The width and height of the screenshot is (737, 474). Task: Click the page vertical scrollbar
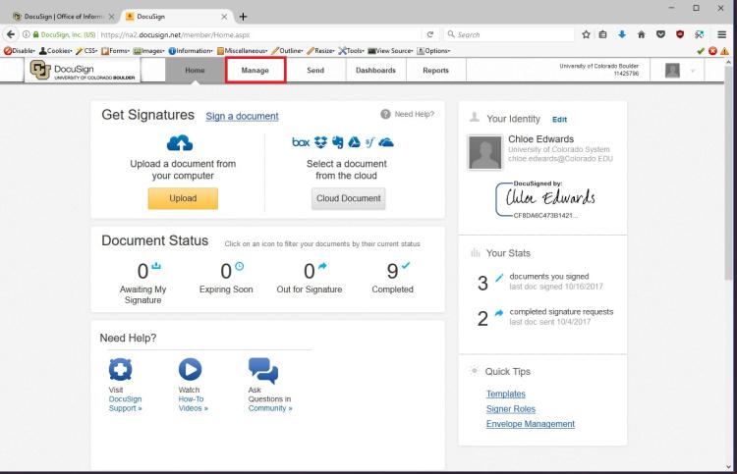[729, 174]
